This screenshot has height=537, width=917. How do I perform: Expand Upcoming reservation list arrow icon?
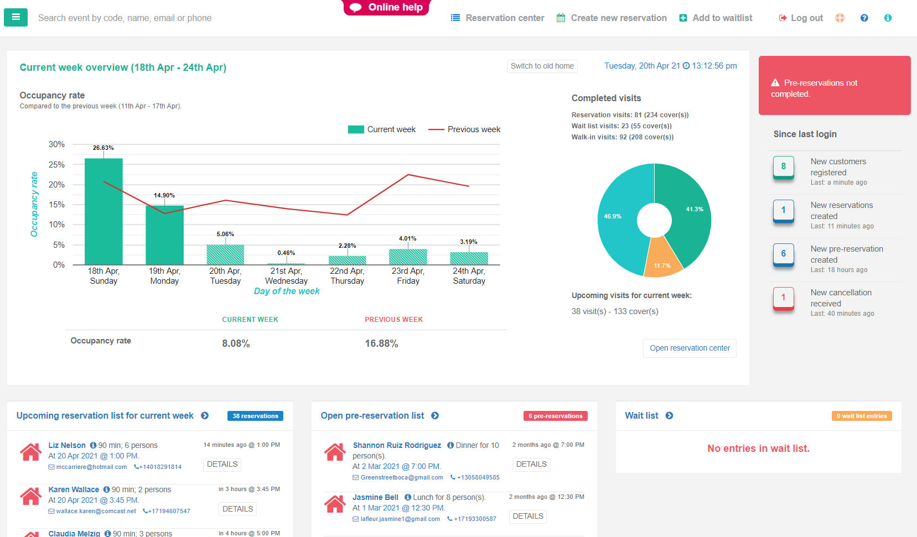205,416
